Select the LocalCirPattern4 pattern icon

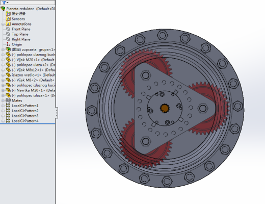[8, 121]
